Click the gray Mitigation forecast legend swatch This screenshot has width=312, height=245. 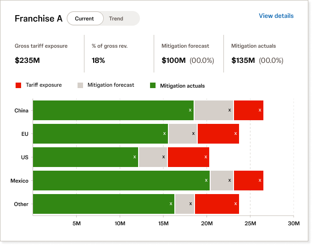tap(80, 85)
